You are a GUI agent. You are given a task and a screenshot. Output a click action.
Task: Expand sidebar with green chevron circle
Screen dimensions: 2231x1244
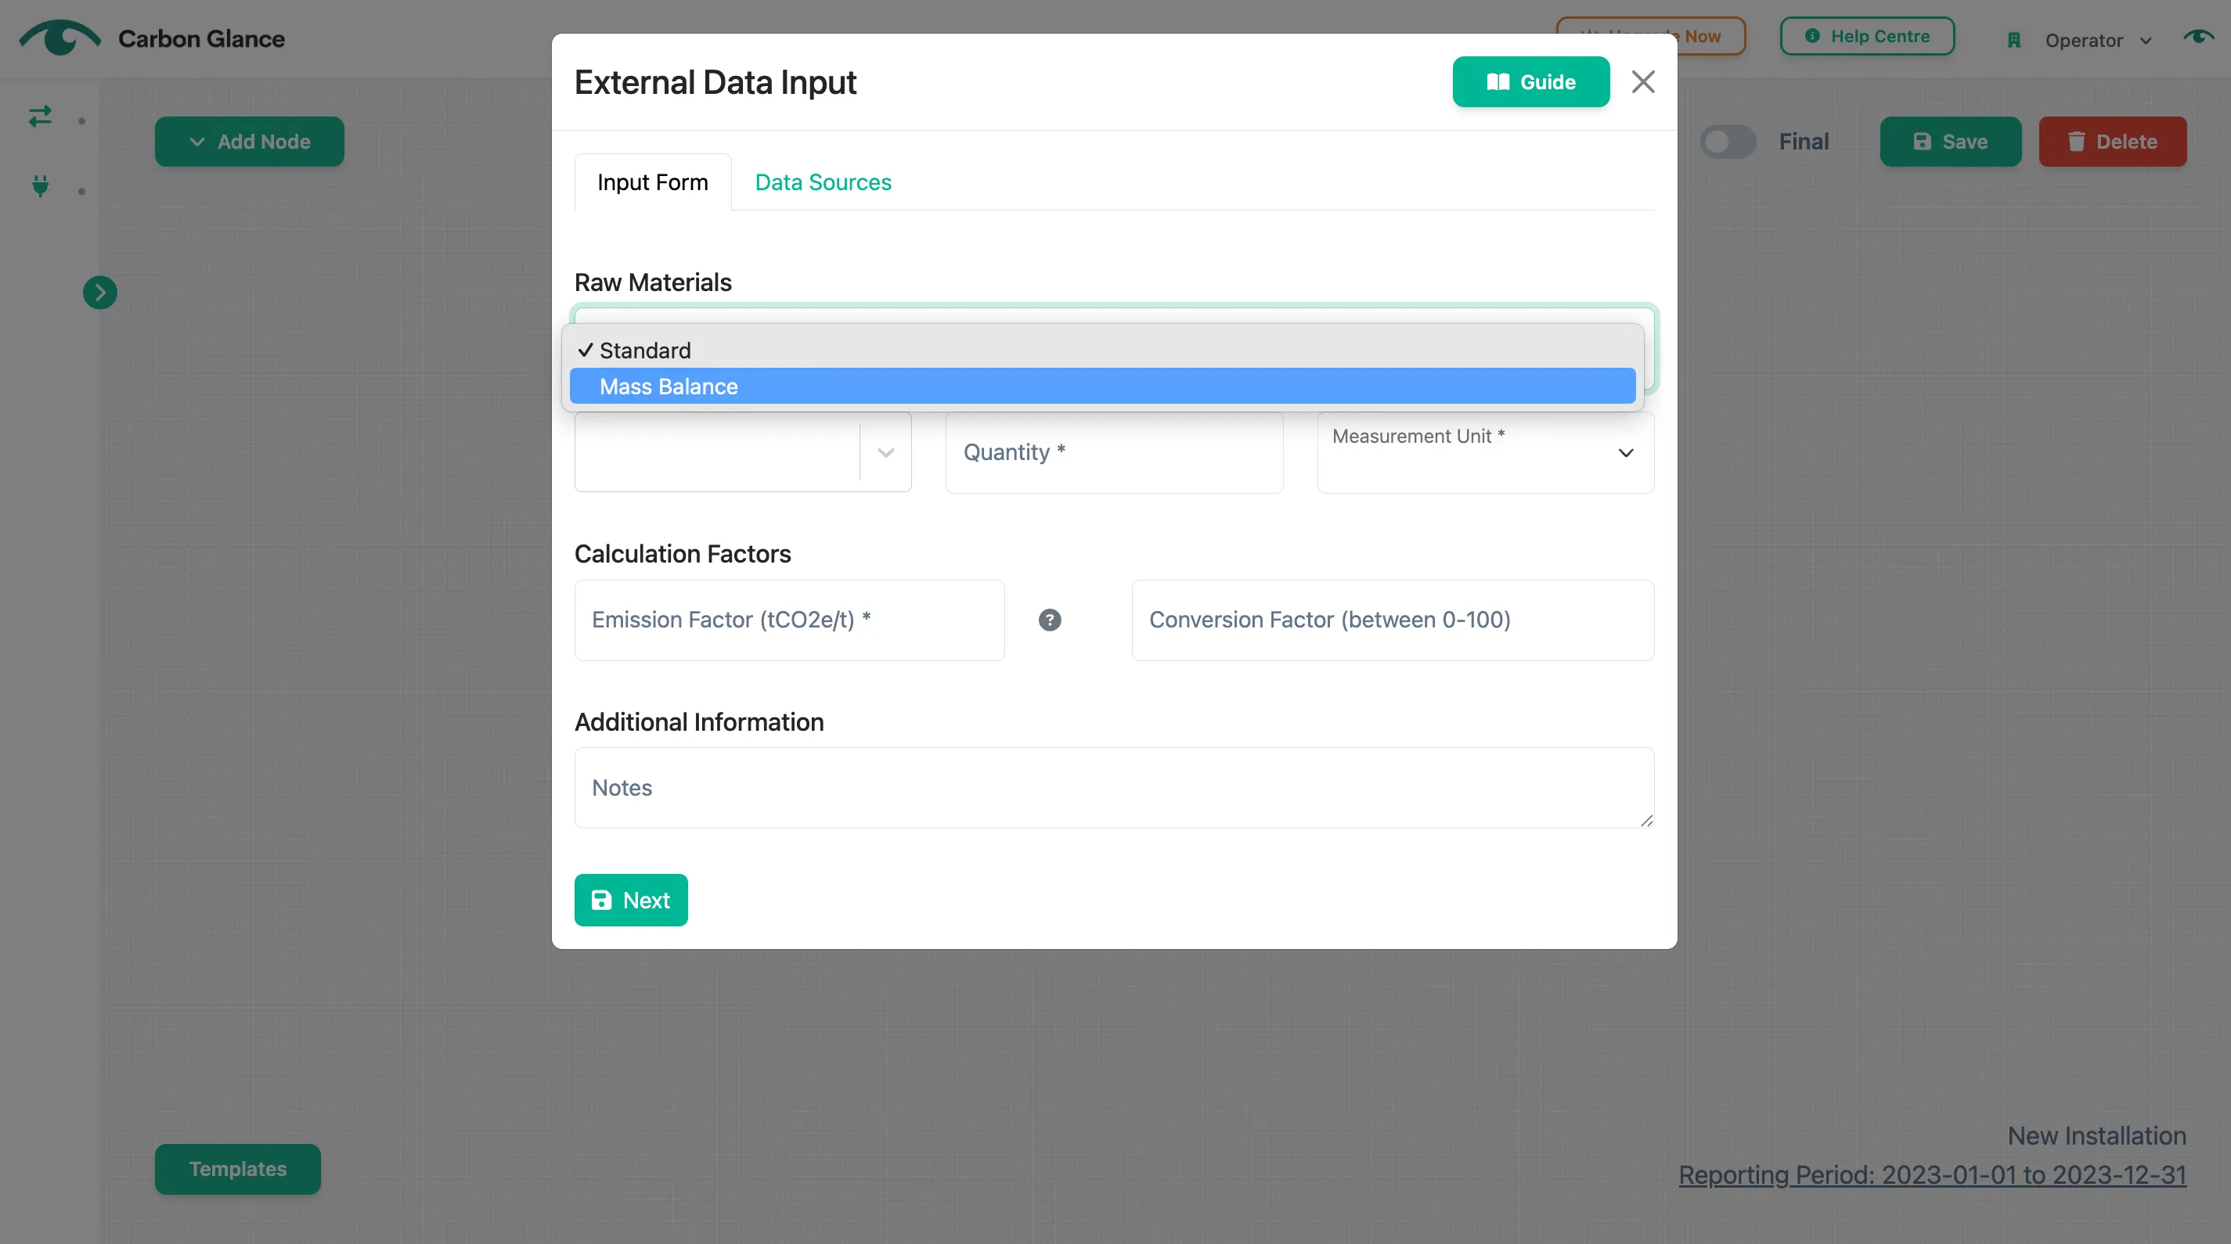(x=99, y=293)
